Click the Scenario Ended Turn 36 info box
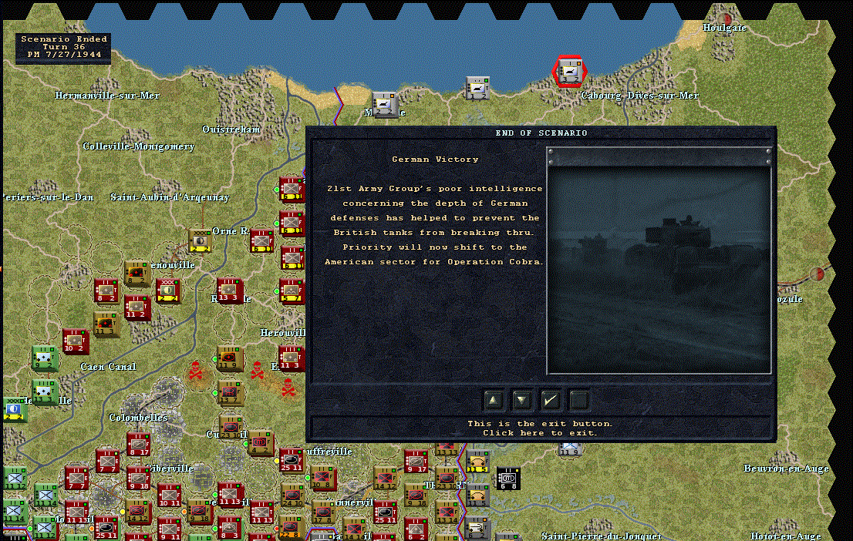 (63, 47)
